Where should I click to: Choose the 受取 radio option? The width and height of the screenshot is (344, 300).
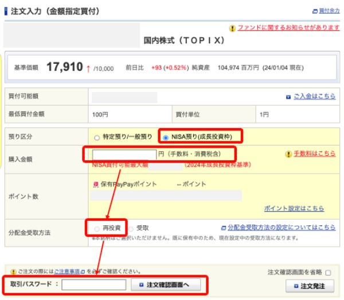click(x=131, y=228)
